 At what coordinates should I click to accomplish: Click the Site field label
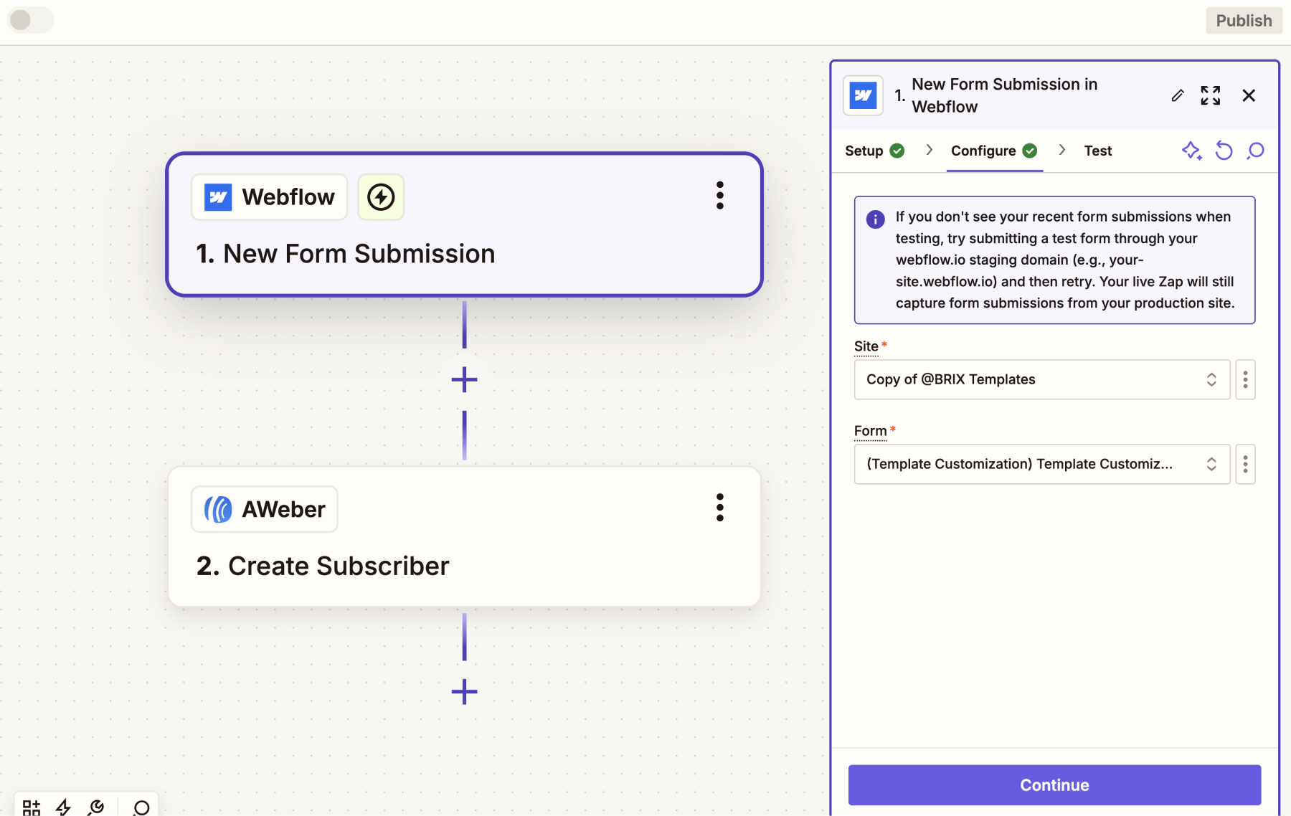(x=866, y=346)
